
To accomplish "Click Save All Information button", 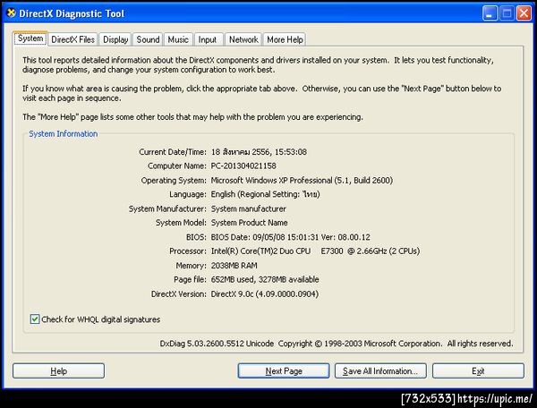I will click(x=380, y=370).
